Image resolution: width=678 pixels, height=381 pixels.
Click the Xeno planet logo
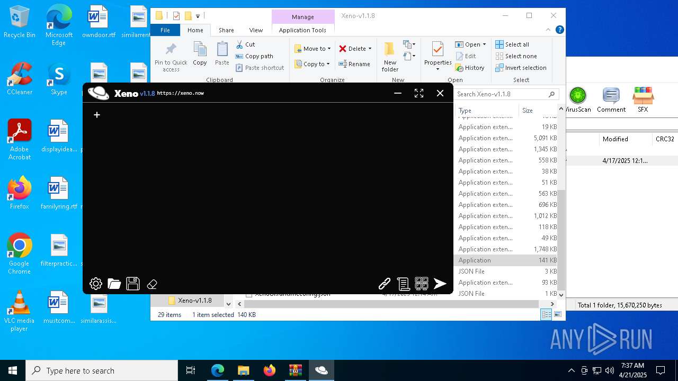pyautogui.click(x=99, y=93)
